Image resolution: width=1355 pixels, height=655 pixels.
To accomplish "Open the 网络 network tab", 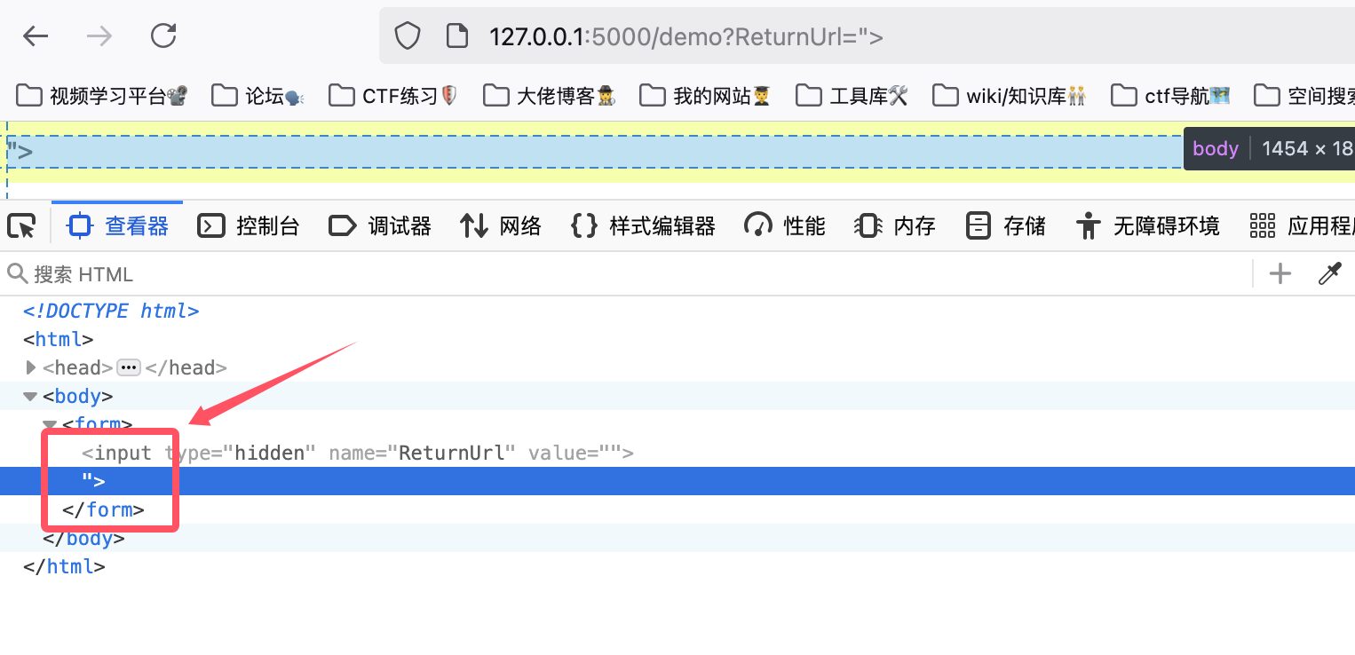I will coord(501,226).
